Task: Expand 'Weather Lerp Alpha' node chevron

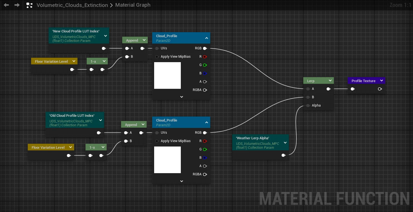Action: [x=285, y=143]
